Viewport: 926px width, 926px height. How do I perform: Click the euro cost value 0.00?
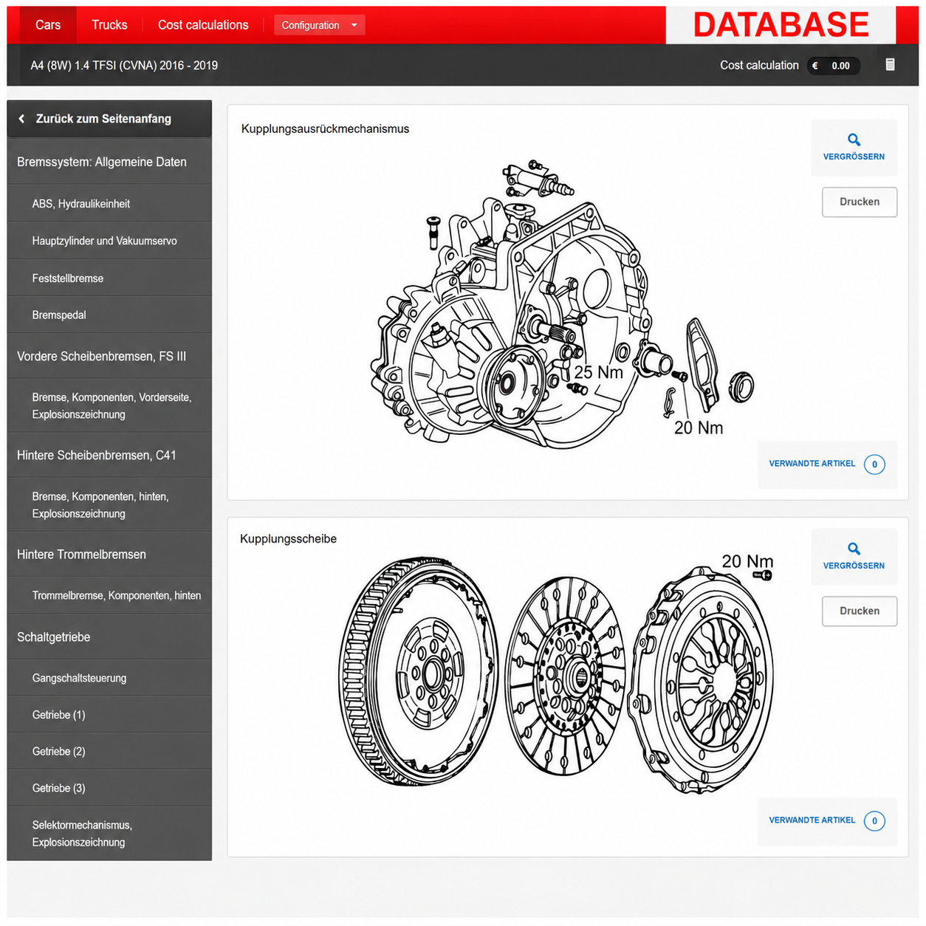tap(834, 66)
